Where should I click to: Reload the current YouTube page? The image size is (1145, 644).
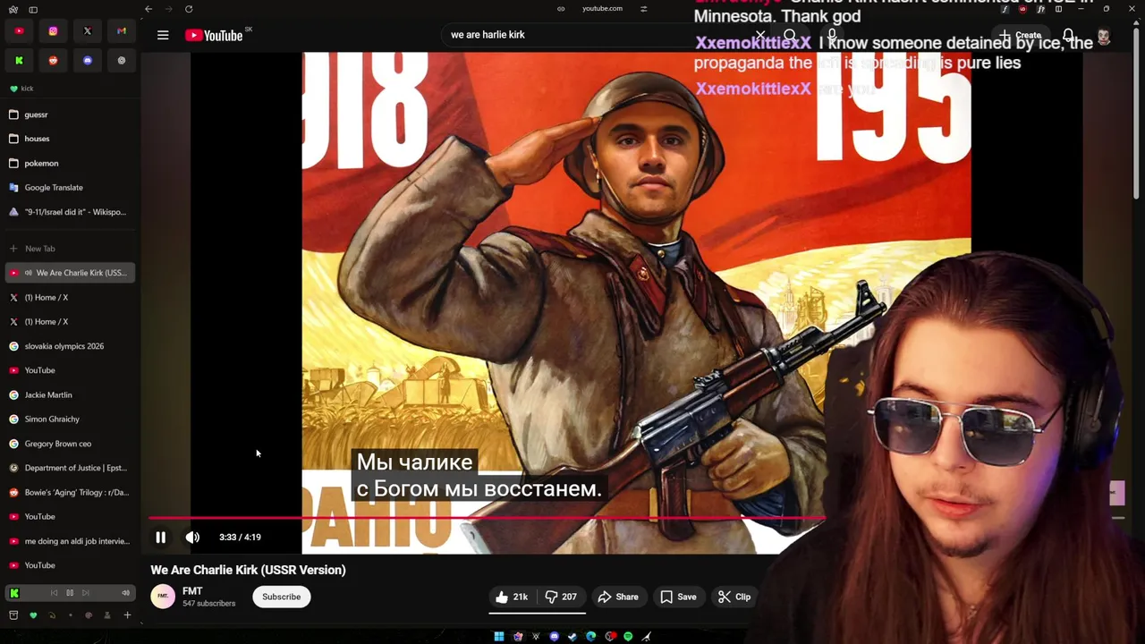[x=189, y=9]
